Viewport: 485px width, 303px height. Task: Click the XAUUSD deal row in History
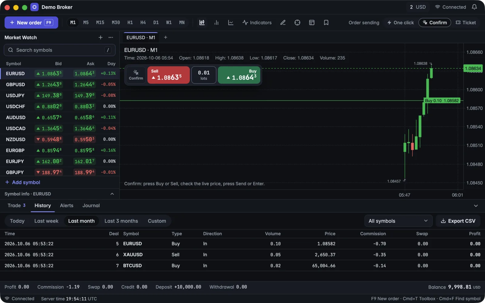242,255
